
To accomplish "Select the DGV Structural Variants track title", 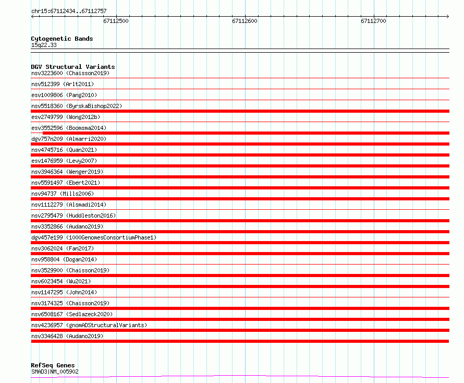I will [x=73, y=67].
